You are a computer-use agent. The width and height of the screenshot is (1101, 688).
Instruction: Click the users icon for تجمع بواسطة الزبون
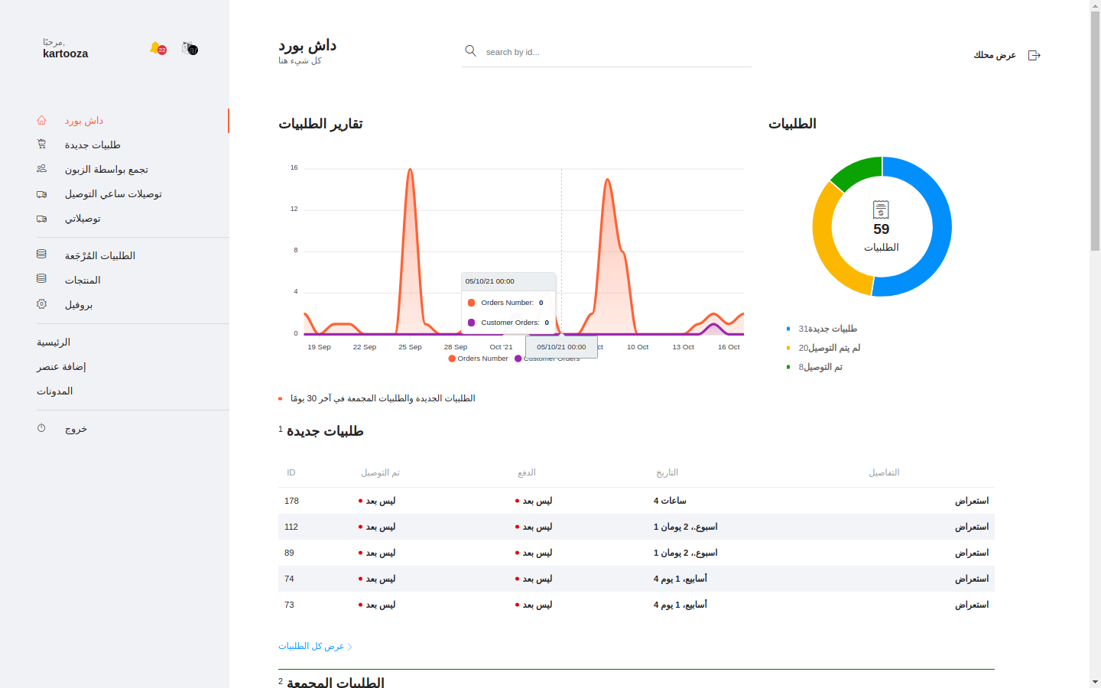click(x=42, y=169)
